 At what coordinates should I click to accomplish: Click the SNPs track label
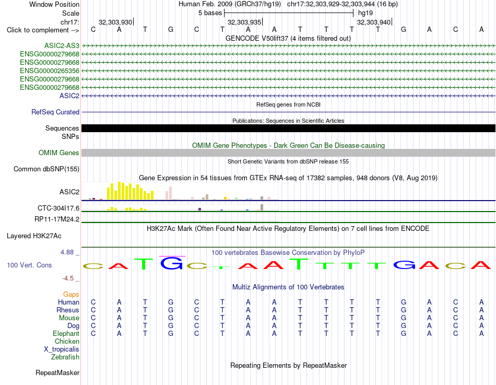70,136
